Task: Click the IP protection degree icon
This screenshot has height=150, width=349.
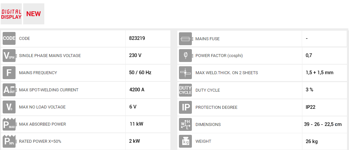Action: tap(186, 107)
